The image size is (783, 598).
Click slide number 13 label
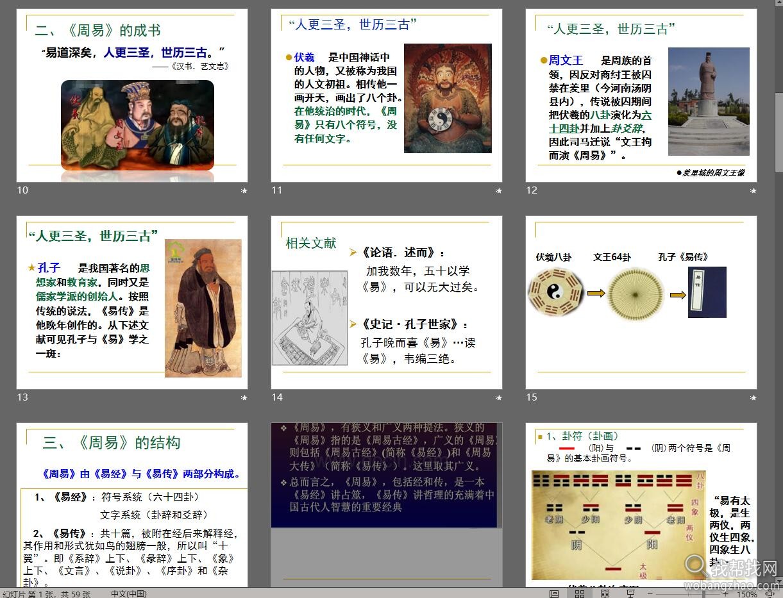[x=22, y=397]
